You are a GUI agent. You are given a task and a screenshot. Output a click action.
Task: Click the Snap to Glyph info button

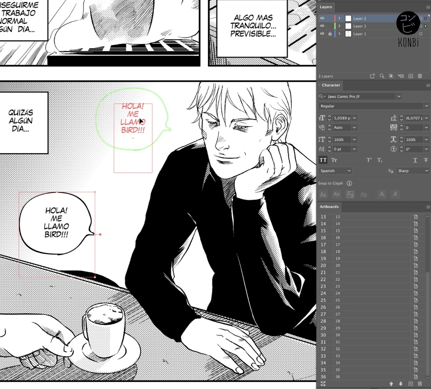[x=349, y=183]
